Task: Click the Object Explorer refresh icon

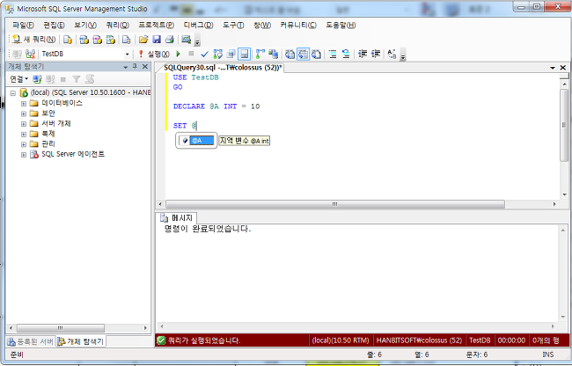Action: (90, 79)
